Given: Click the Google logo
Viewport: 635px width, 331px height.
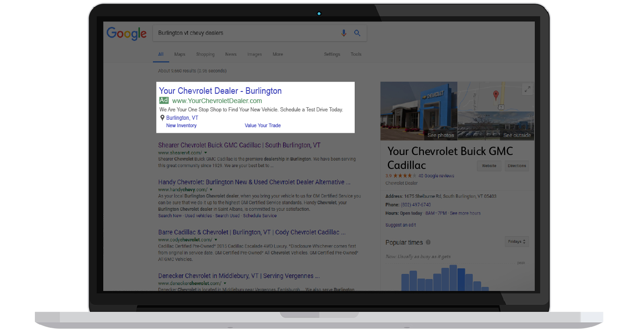Looking at the screenshot, I should pyautogui.click(x=126, y=34).
